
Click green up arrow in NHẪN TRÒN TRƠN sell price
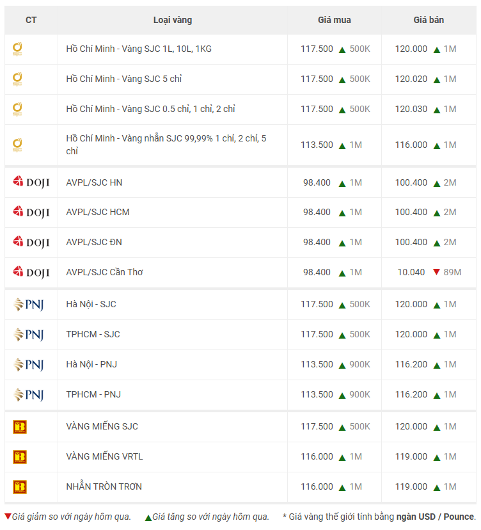[437, 488]
